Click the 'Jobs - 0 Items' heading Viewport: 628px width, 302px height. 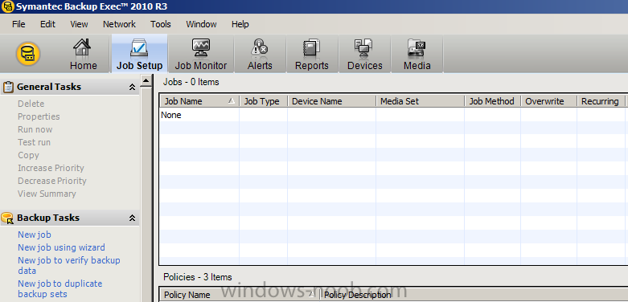coord(191,82)
